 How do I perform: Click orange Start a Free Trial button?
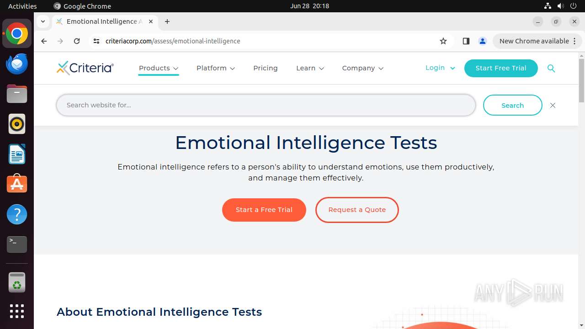click(x=264, y=210)
